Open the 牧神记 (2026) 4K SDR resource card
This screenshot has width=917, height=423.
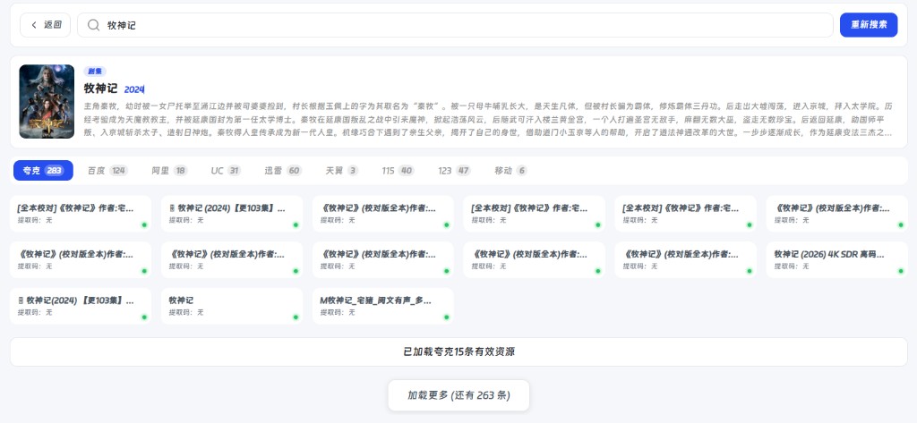(x=837, y=260)
